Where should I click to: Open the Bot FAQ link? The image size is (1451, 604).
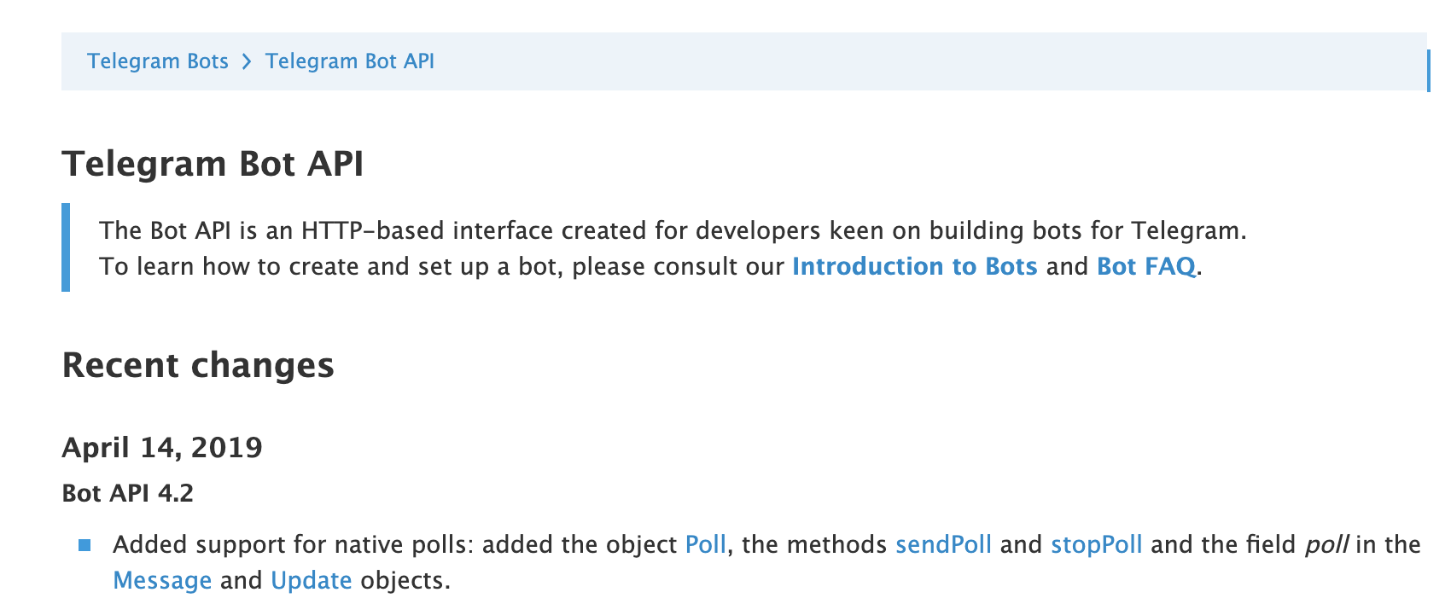coord(1146,266)
